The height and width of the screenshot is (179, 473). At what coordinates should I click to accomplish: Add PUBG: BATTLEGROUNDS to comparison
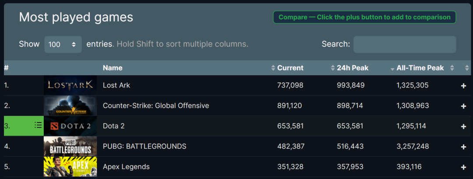point(463,147)
